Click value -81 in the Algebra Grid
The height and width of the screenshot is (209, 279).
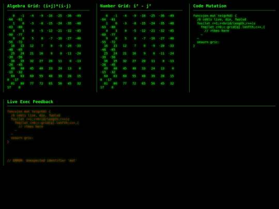[20, 20]
